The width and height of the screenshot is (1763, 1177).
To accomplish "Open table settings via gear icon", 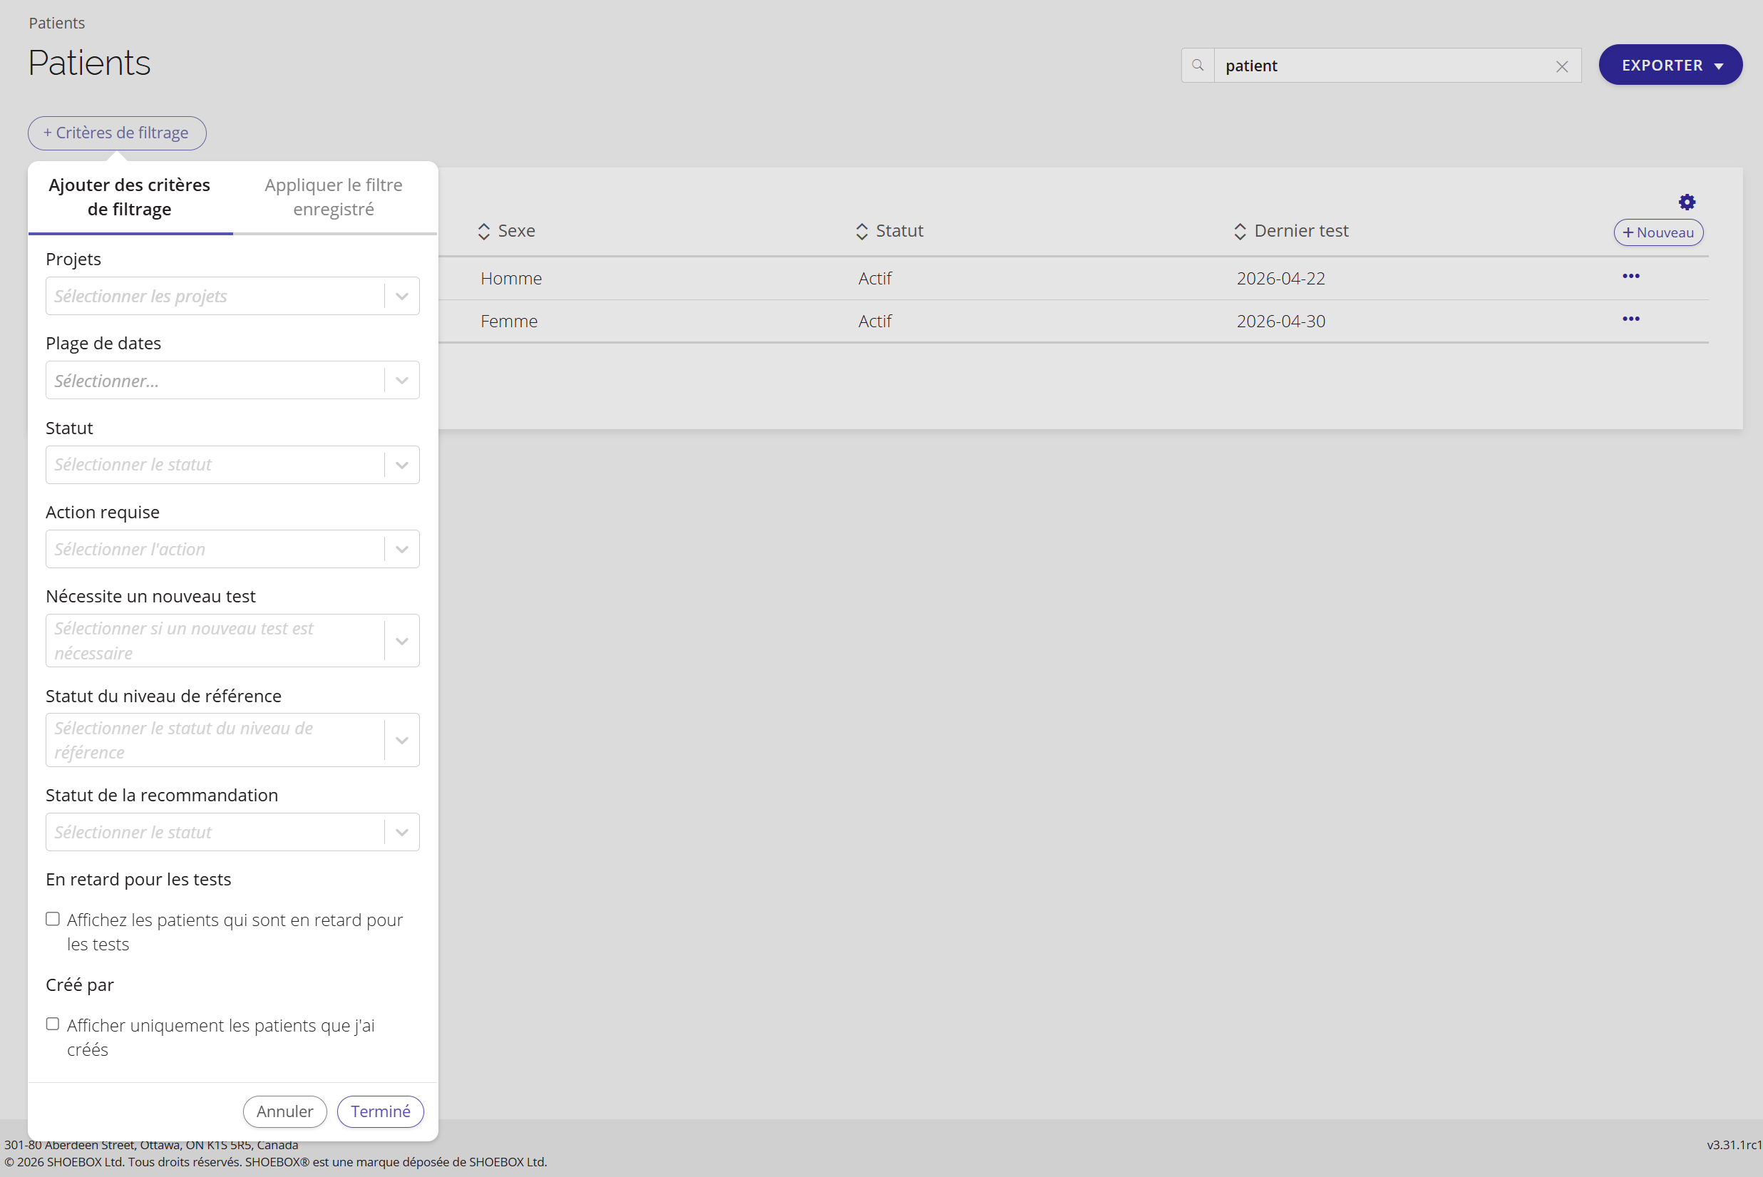I will 1687,202.
